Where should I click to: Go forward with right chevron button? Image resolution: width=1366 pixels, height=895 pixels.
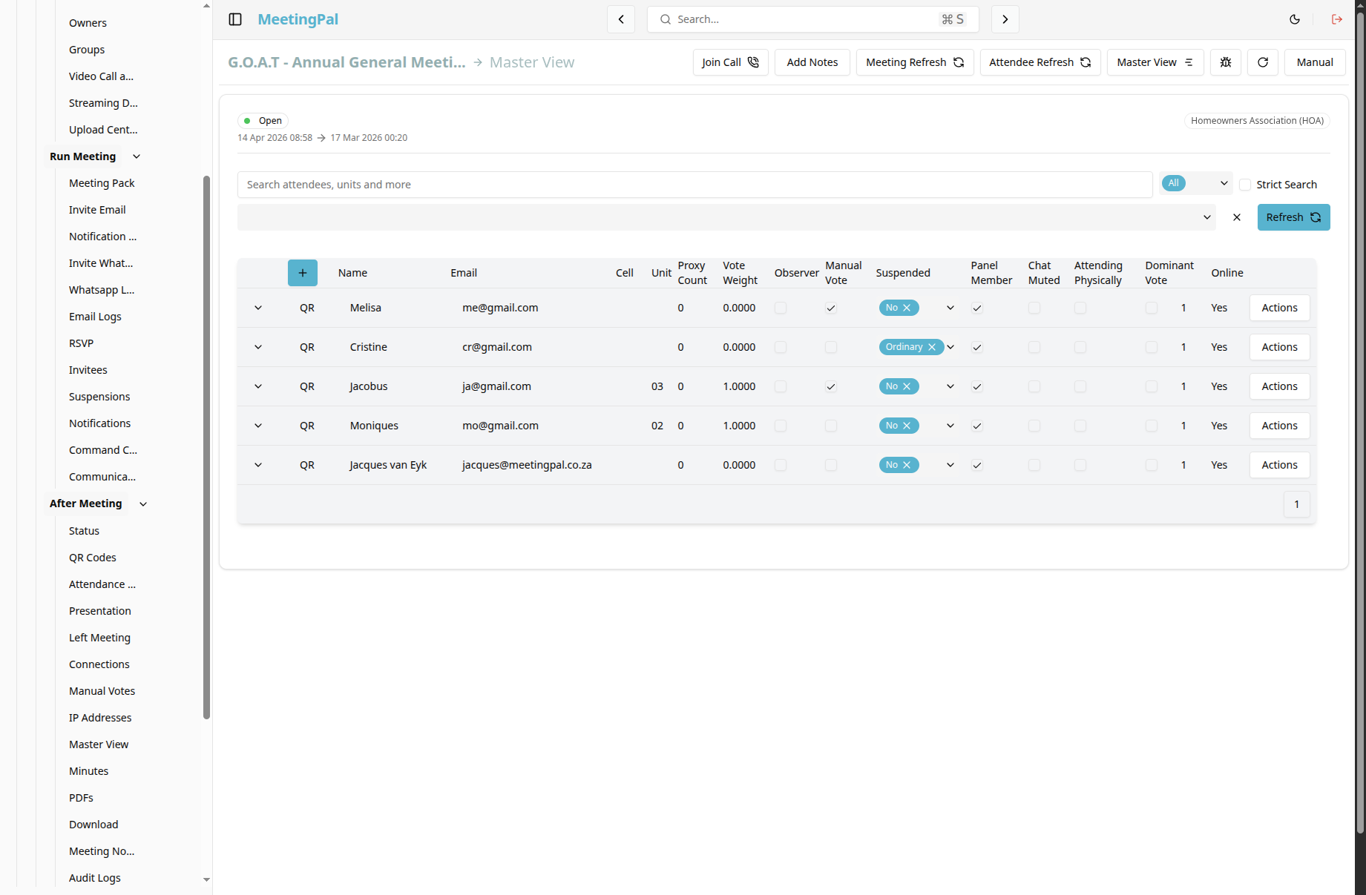point(1005,19)
